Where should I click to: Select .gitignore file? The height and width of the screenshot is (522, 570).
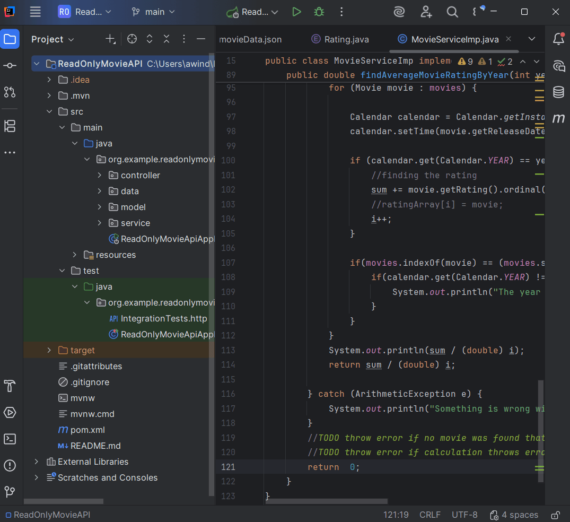click(84, 382)
